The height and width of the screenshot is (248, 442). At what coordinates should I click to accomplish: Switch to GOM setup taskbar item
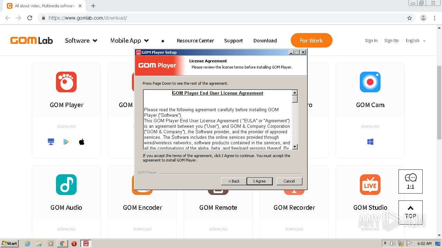pos(86,244)
